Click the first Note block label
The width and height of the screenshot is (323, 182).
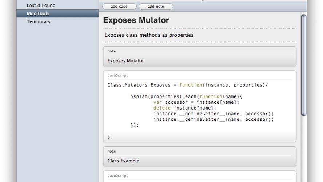[x=112, y=51]
